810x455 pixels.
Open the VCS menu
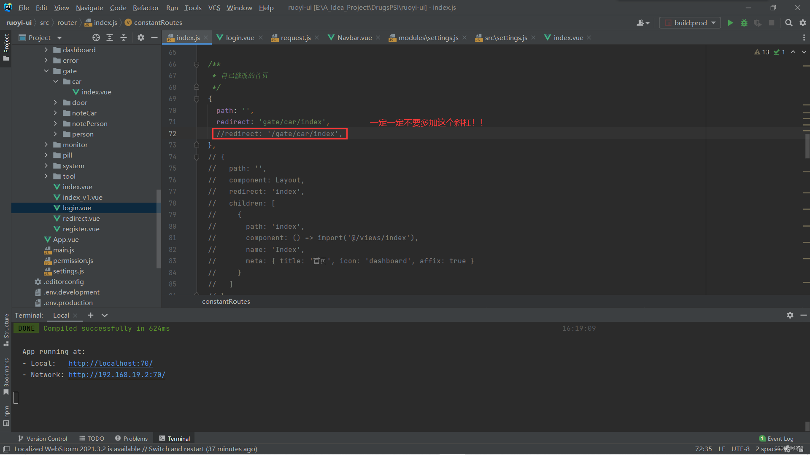pos(214,8)
